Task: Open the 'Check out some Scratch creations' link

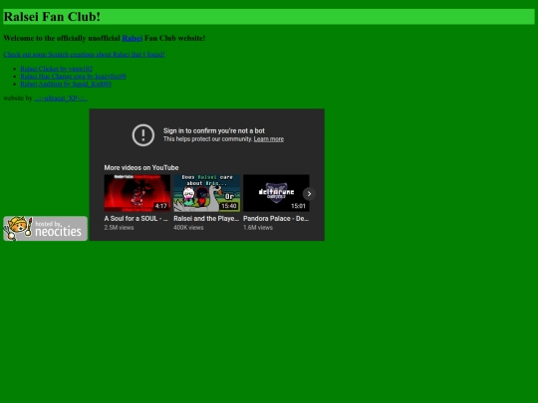Action: coord(84,55)
